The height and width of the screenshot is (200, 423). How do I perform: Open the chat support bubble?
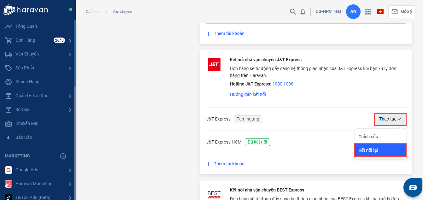(413, 187)
